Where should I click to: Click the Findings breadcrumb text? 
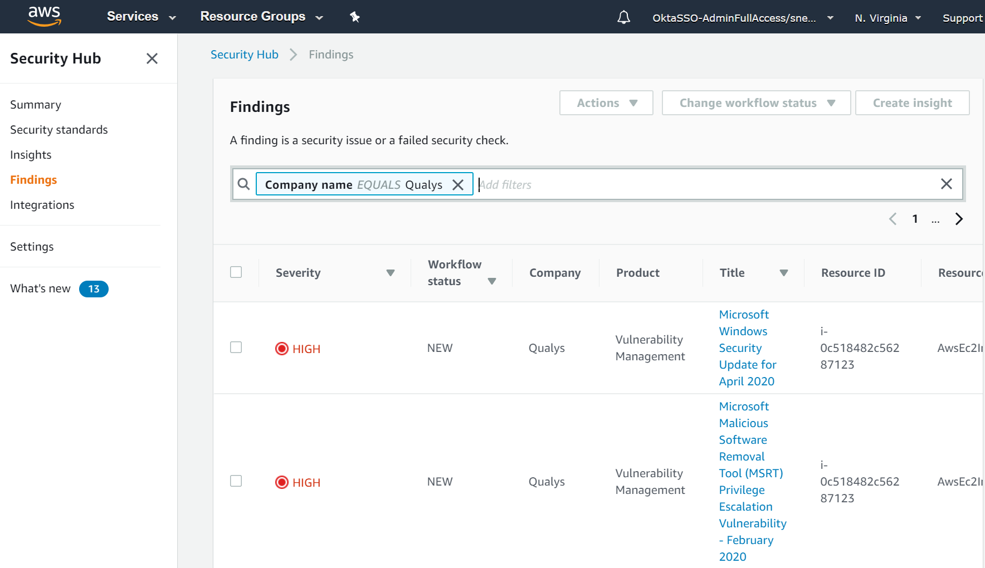point(331,55)
